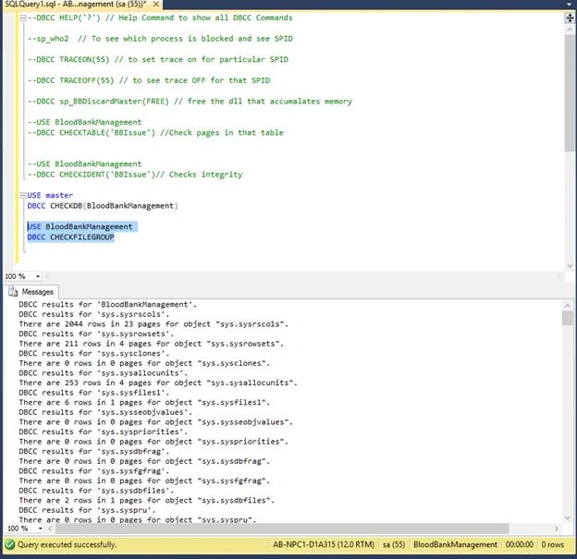Image resolution: width=577 pixels, height=559 pixels.
Task: Click message 'There are 2044 rows in 23 pages'
Action: click(153, 324)
